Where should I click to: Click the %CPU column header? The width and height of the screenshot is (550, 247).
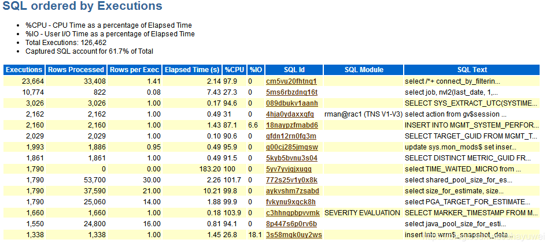coord(234,70)
